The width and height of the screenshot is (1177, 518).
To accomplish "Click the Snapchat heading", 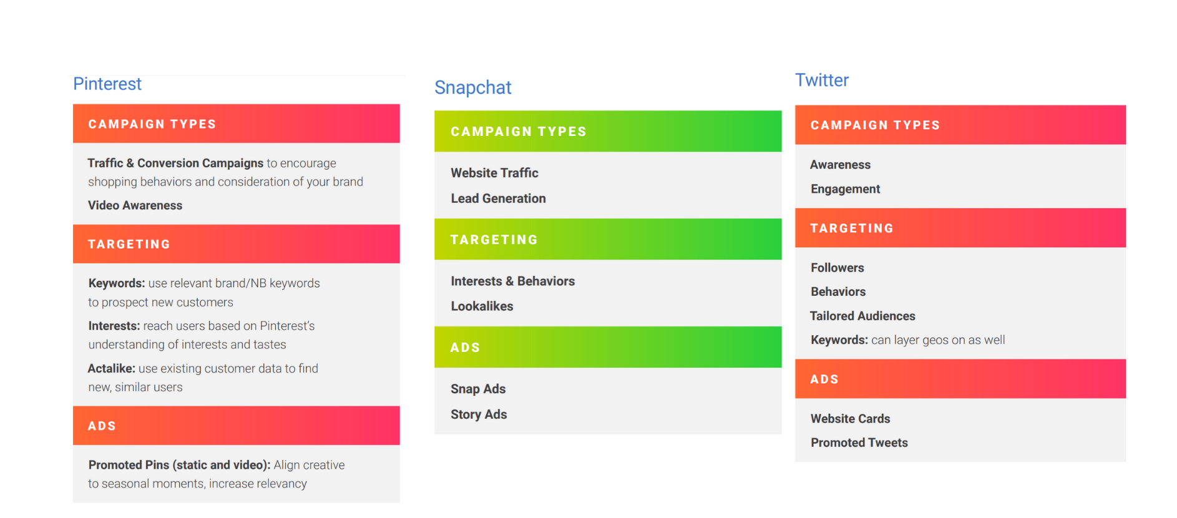I will [x=472, y=87].
